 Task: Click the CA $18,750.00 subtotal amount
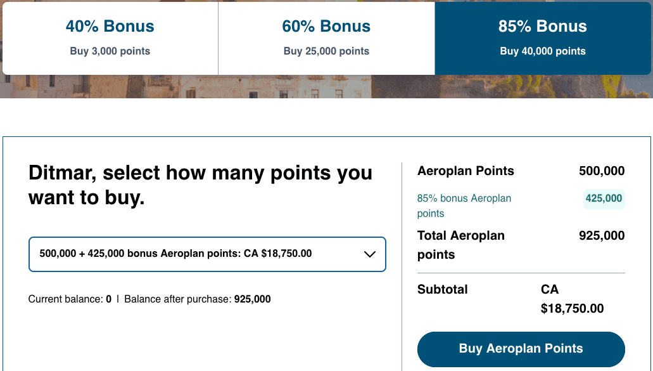pos(572,299)
